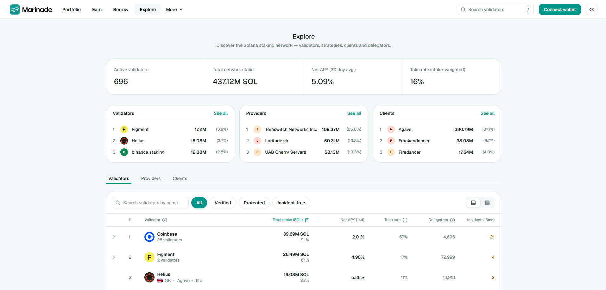Screen dimensions: 606x290
Task: Click the Validator column info icon
Action: [x=165, y=220]
